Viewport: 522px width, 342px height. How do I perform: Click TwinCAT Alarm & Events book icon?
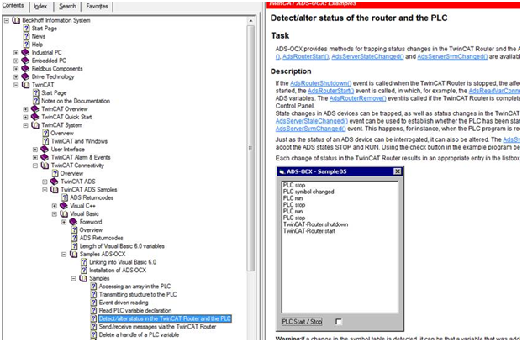click(45, 157)
